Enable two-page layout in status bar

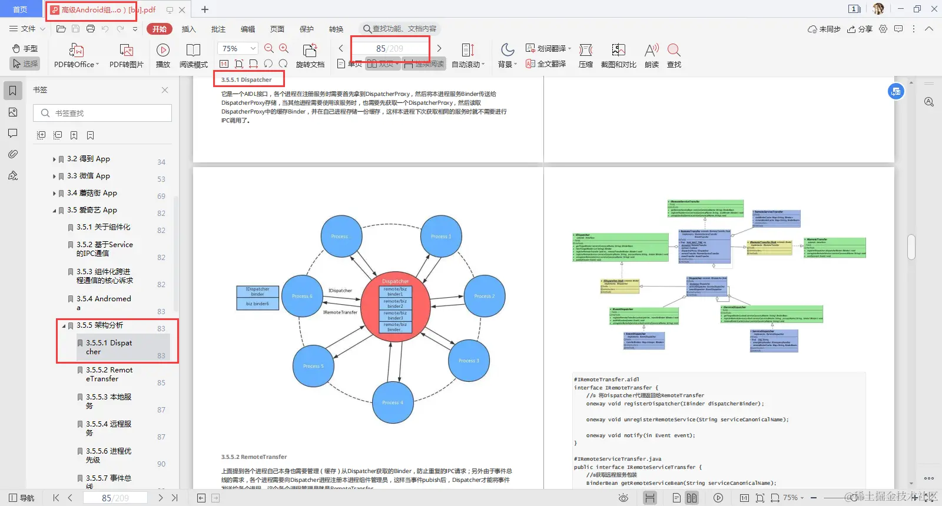[691, 498]
